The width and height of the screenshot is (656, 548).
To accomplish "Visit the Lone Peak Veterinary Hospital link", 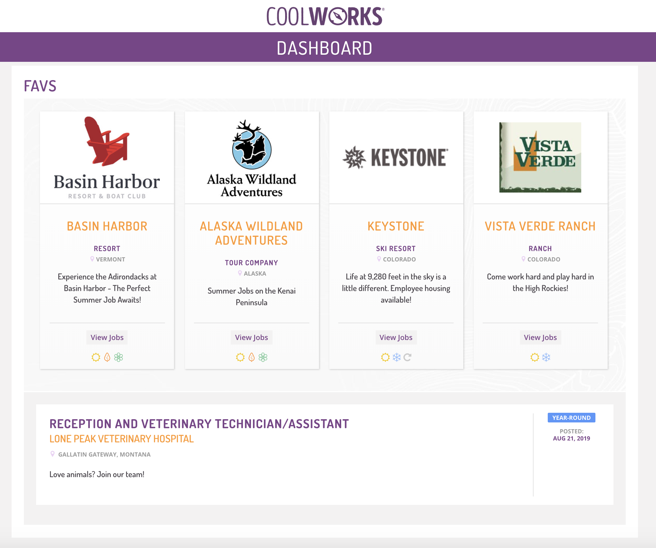I will coord(121,439).
